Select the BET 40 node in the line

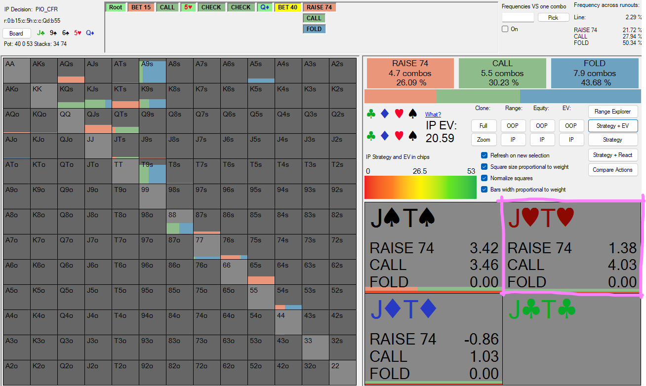coord(287,7)
